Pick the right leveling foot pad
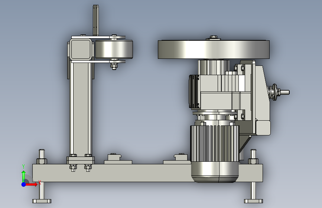The image size is (322, 208). [253, 201]
